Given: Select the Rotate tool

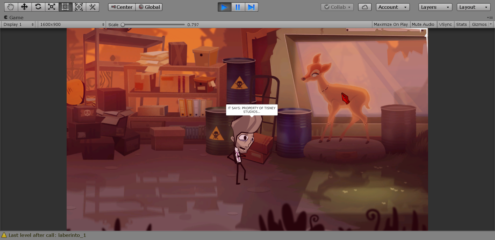Looking at the screenshot, I should (x=38, y=7).
